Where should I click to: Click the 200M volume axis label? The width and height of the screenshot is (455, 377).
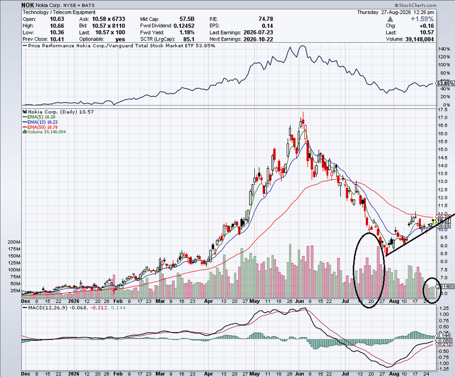point(14,242)
